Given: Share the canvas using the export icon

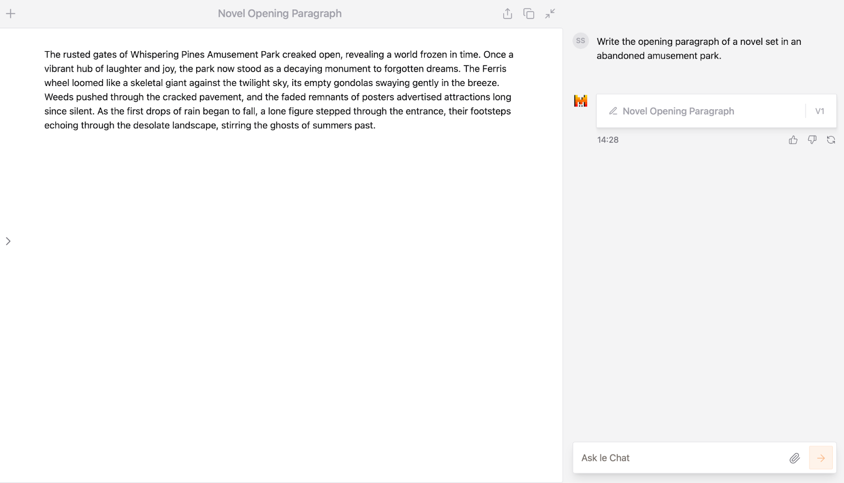Looking at the screenshot, I should coord(507,14).
